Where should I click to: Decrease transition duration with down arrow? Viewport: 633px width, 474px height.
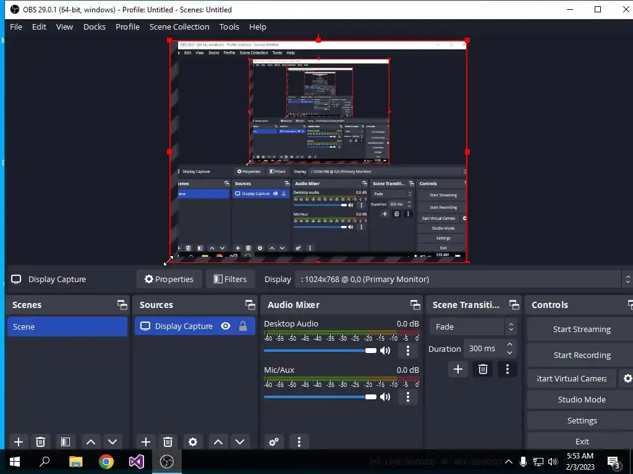click(x=510, y=352)
